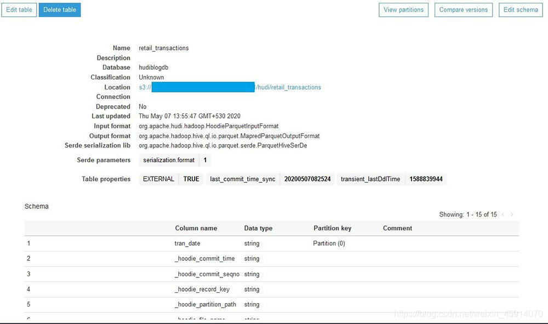Select the _hoodie_partition_path column name
Image resolution: width=548 pixels, height=324 pixels.
tap(205, 304)
